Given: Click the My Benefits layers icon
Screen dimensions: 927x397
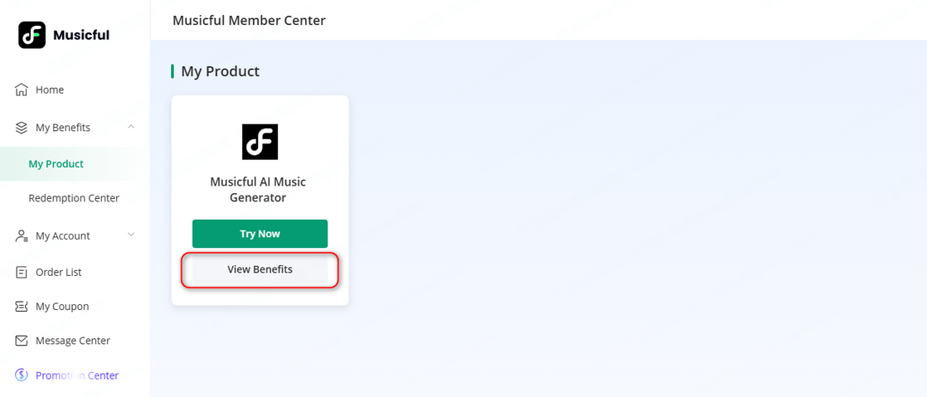Looking at the screenshot, I should [x=22, y=128].
